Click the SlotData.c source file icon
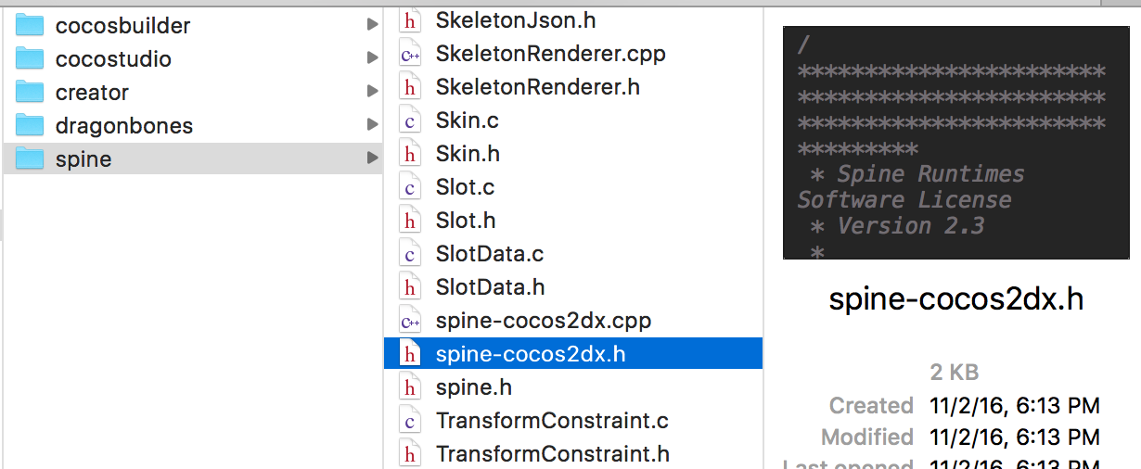Screen dimensions: 1141x469 point(409,254)
